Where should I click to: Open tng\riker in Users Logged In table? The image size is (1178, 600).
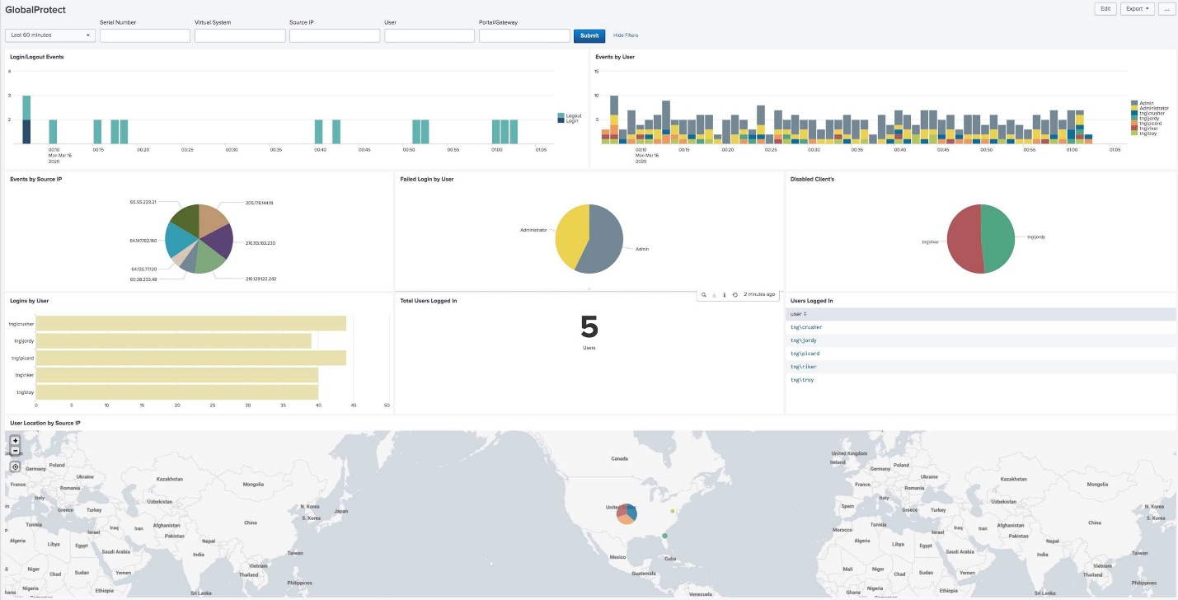(x=804, y=367)
